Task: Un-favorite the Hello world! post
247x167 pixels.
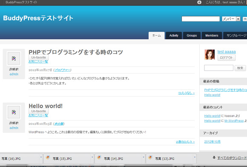Action: [38, 111]
